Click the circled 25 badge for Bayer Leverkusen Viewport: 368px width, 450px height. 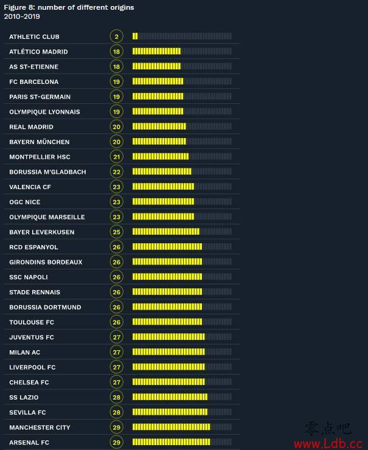click(116, 232)
